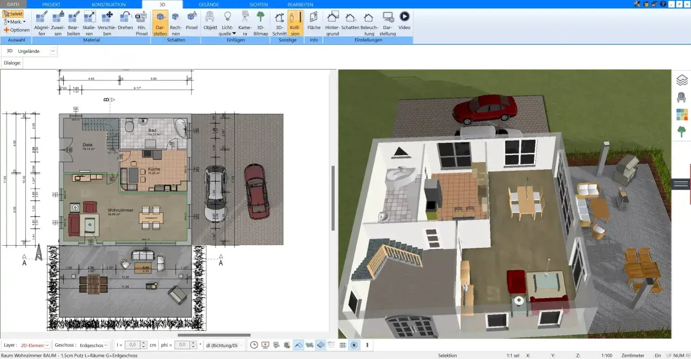
Task: Insert a 3D-Bitmap tree
Action: [x=261, y=23]
